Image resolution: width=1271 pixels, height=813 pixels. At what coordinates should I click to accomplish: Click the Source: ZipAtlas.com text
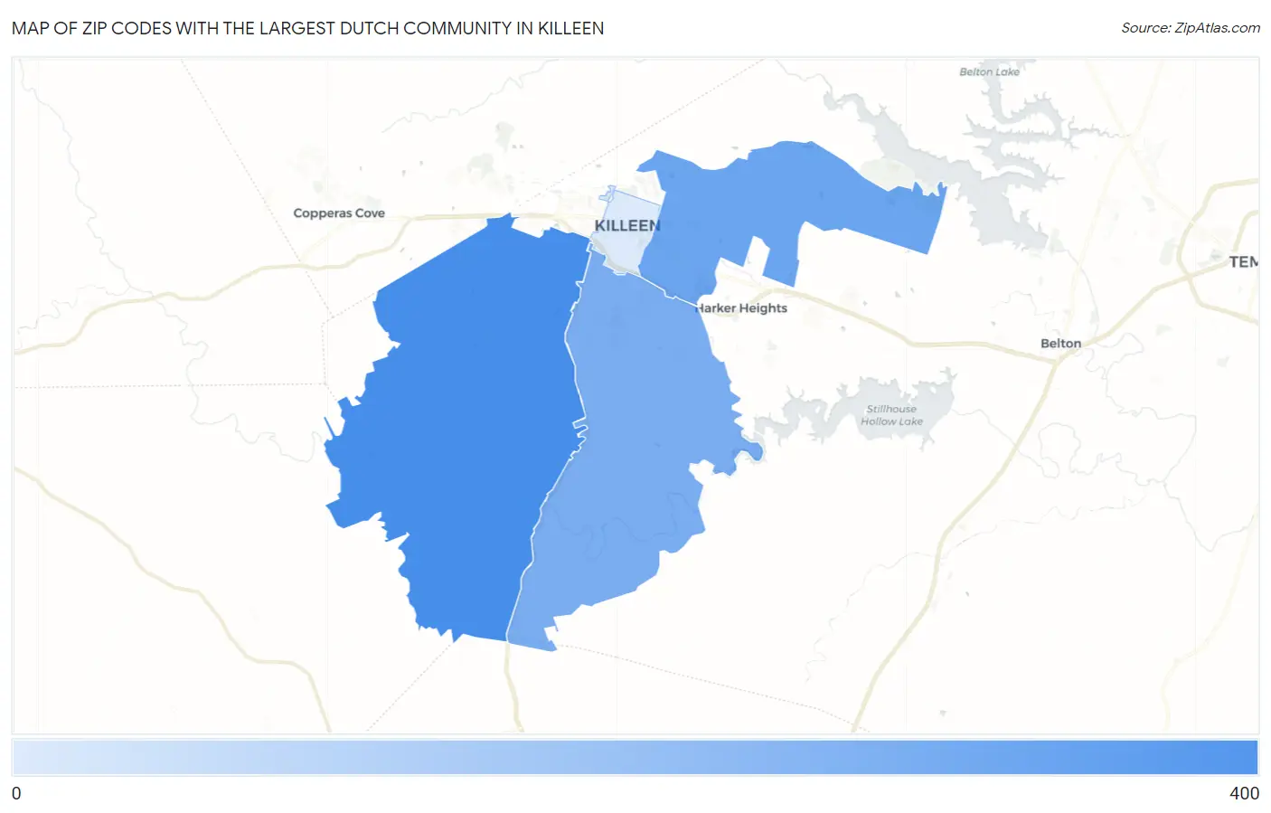[x=1191, y=28]
